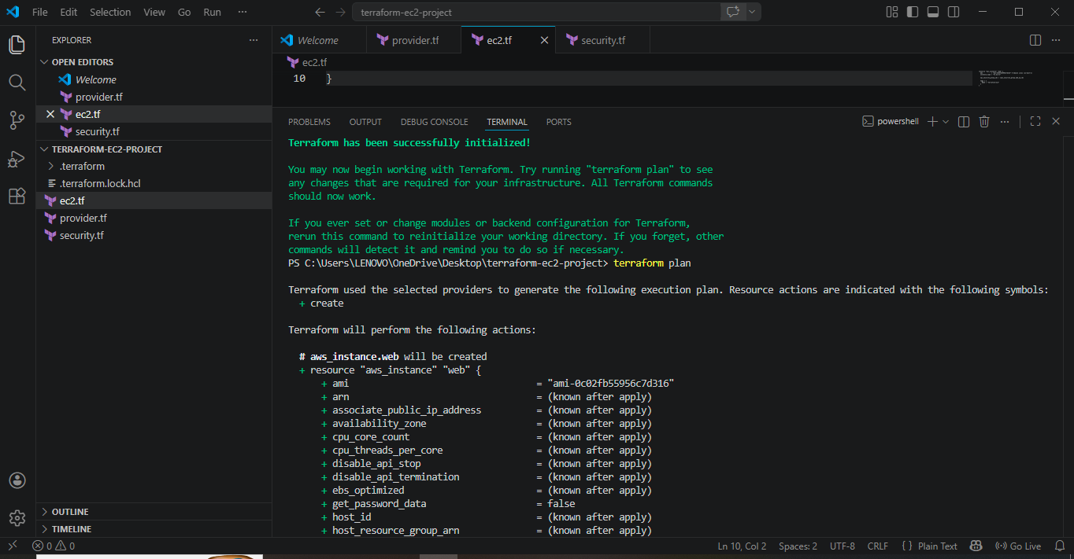Click the terraform-ec2-project command center search box
Viewport: 1074px width, 559px height.
pos(535,13)
